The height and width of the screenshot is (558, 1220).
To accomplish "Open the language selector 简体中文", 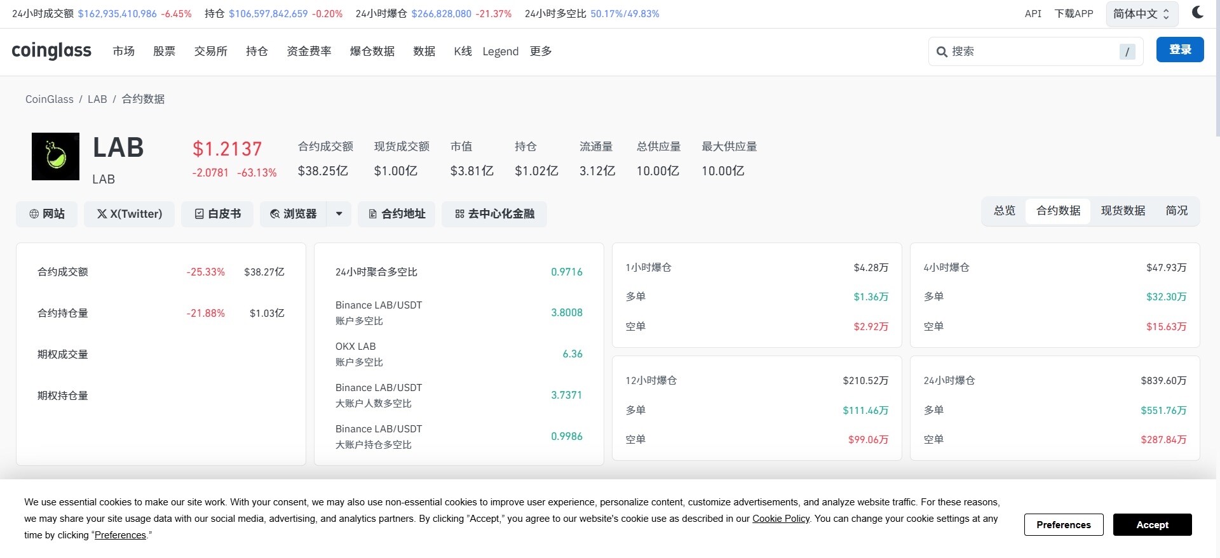I will coord(1142,14).
